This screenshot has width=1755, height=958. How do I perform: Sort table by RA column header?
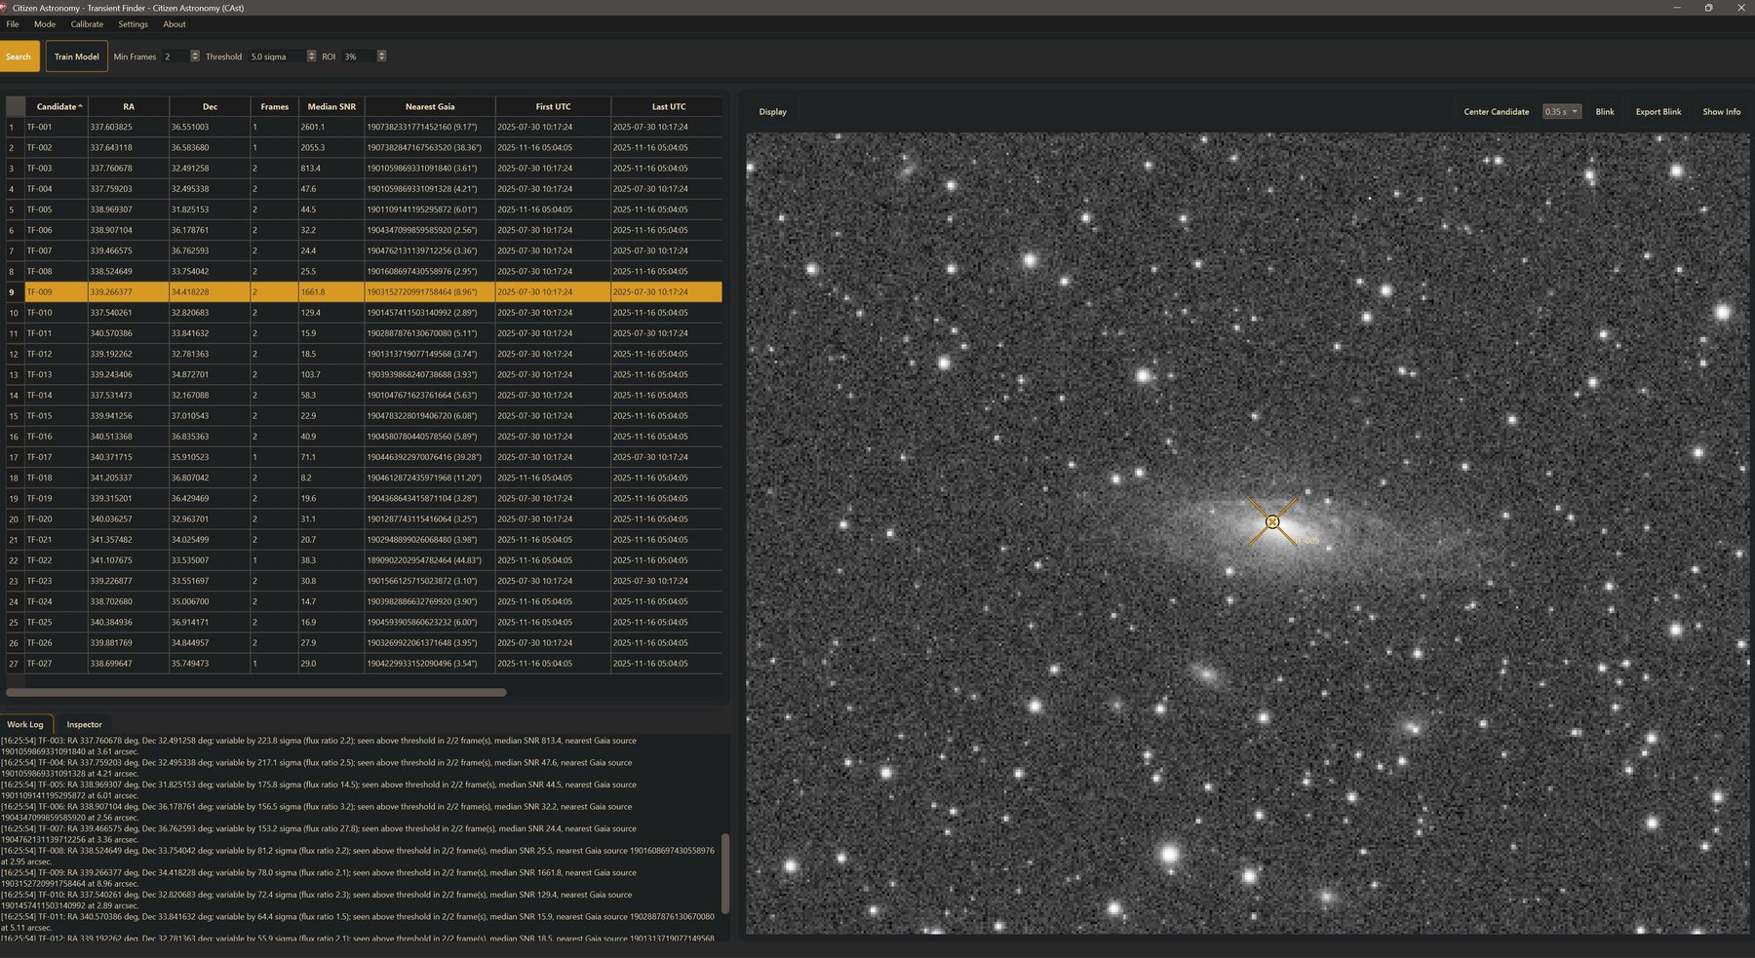[129, 106]
